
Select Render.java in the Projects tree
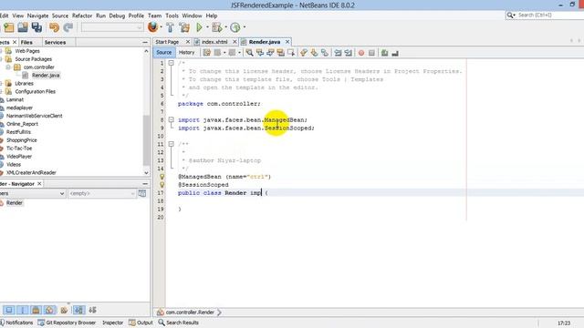point(46,75)
